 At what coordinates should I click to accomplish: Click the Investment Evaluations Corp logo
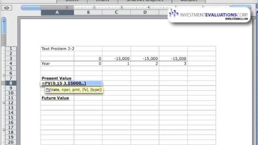click(x=209, y=15)
